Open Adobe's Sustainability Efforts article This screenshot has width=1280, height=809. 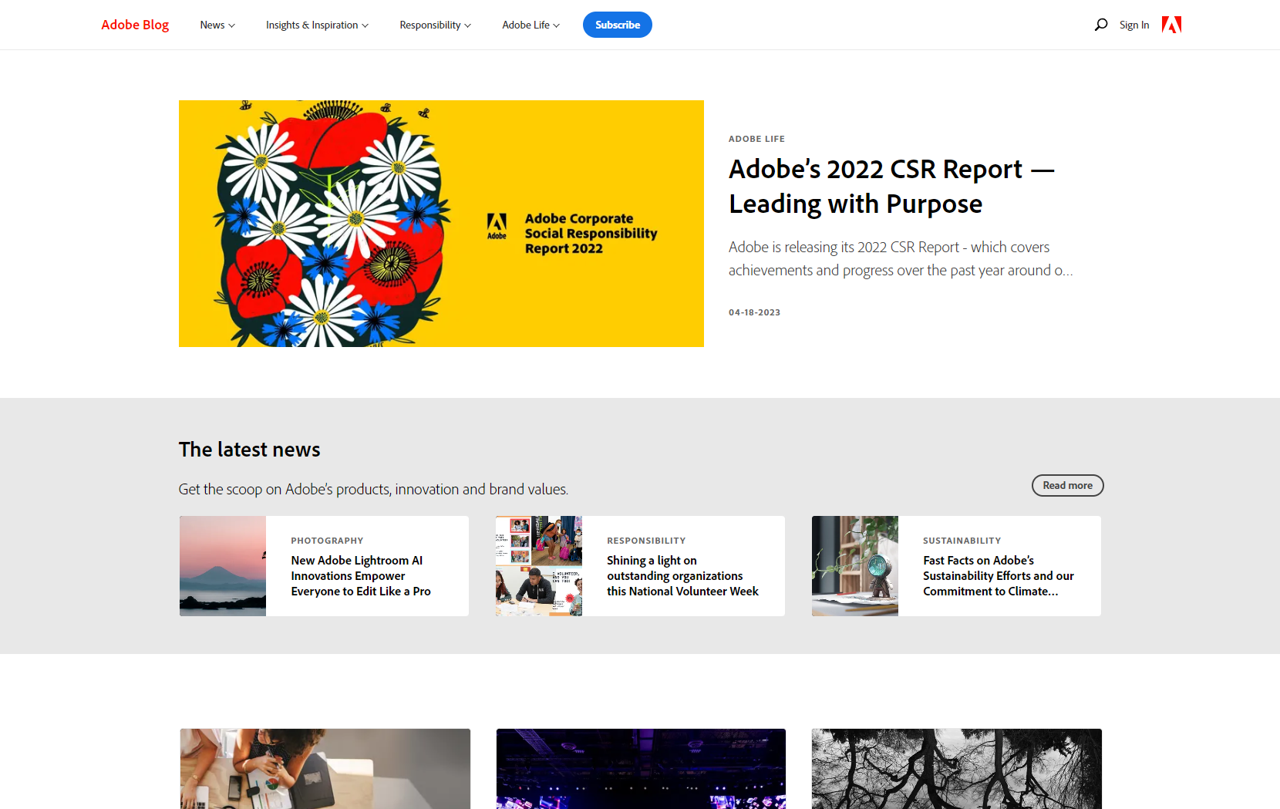(999, 575)
